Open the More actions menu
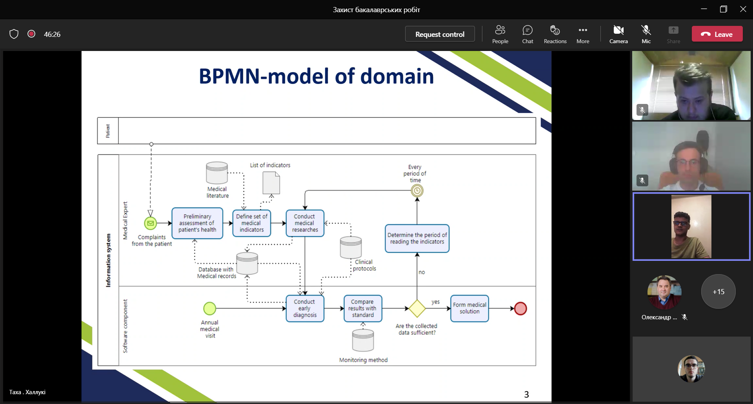Viewport: 753px width, 404px height. (583, 34)
